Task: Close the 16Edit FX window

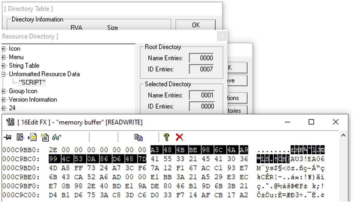Action: (x=335, y=122)
